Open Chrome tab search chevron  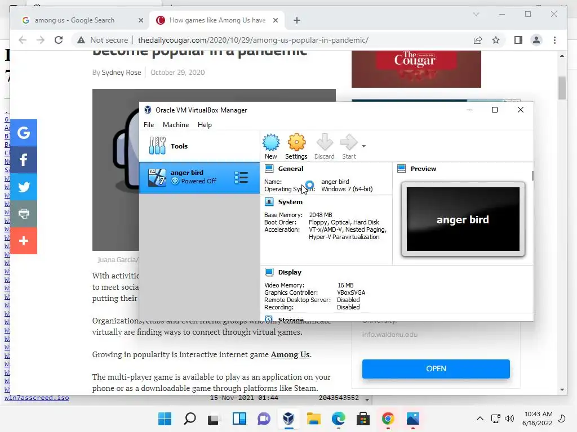pos(476,14)
